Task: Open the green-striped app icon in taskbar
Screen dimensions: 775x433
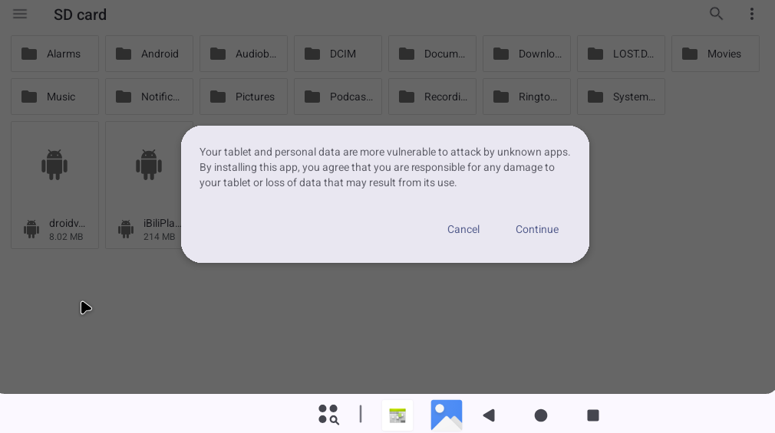Action: click(x=397, y=415)
